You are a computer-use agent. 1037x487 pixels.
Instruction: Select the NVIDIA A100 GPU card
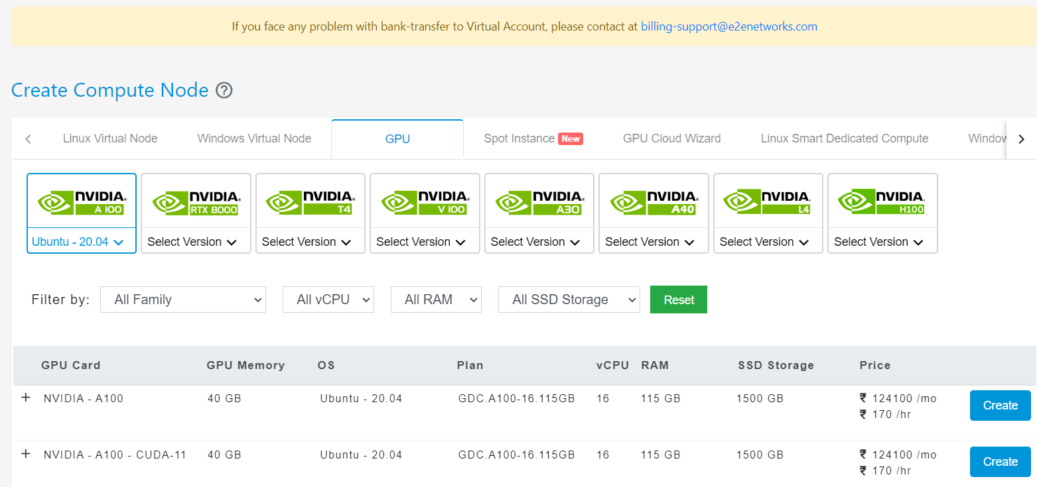tap(82, 201)
